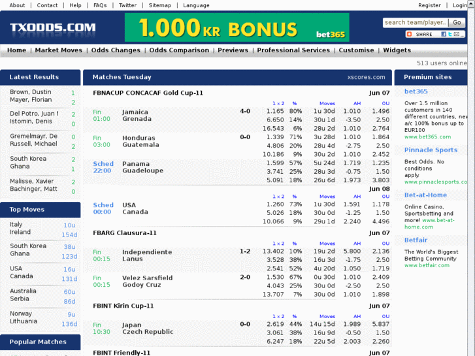Click the Login link
475x356 pixels.
[x=459, y=5]
